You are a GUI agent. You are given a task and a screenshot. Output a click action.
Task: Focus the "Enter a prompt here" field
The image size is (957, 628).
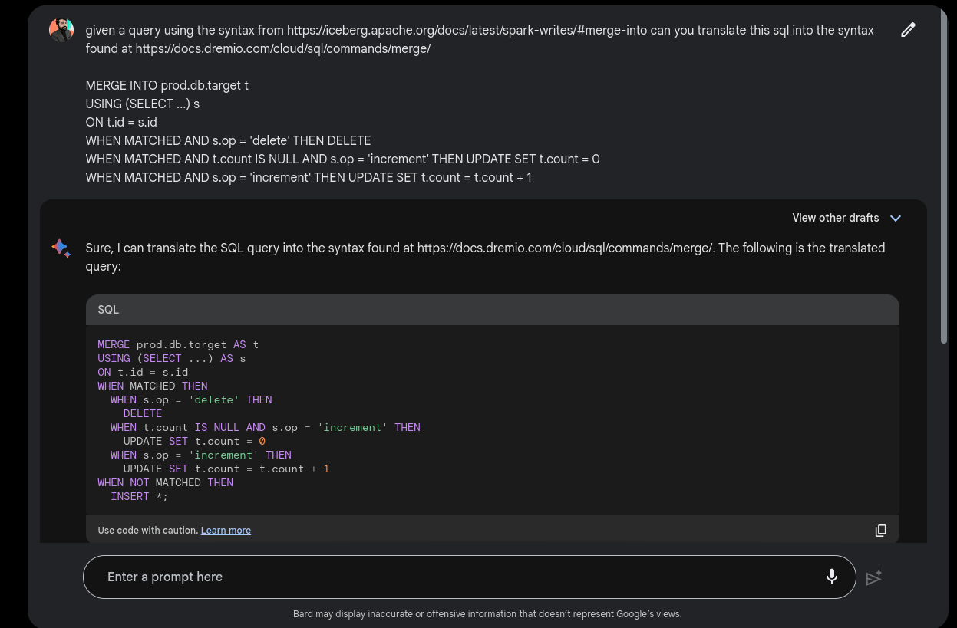[453, 577]
